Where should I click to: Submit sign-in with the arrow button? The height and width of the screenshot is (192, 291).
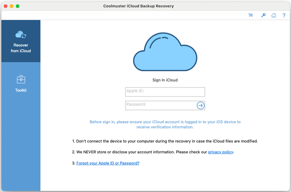pyautogui.click(x=200, y=105)
